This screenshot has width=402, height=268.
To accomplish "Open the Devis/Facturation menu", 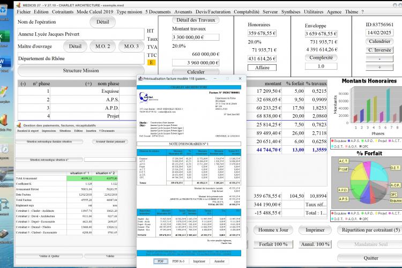I will tap(213, 12).
